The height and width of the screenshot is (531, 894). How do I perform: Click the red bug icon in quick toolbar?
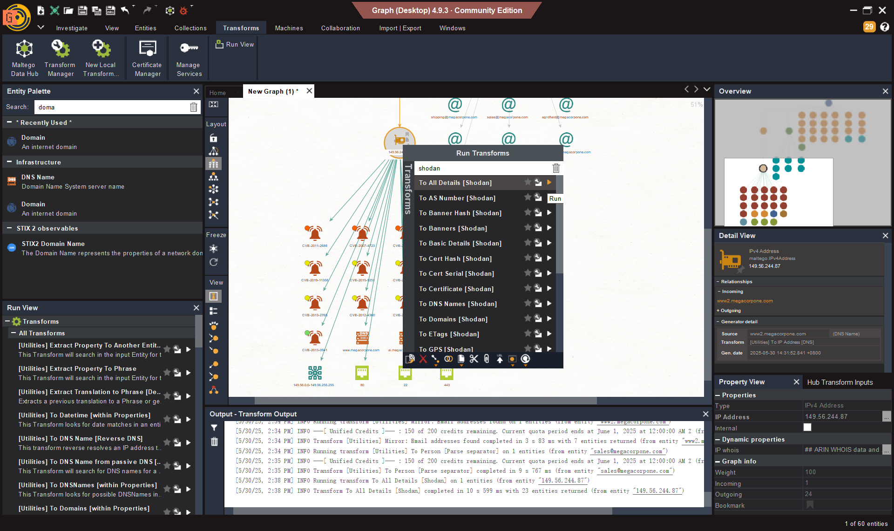(x=183, y=10)
